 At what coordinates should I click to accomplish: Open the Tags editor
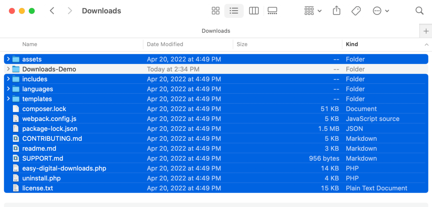[x=356, y=11]
